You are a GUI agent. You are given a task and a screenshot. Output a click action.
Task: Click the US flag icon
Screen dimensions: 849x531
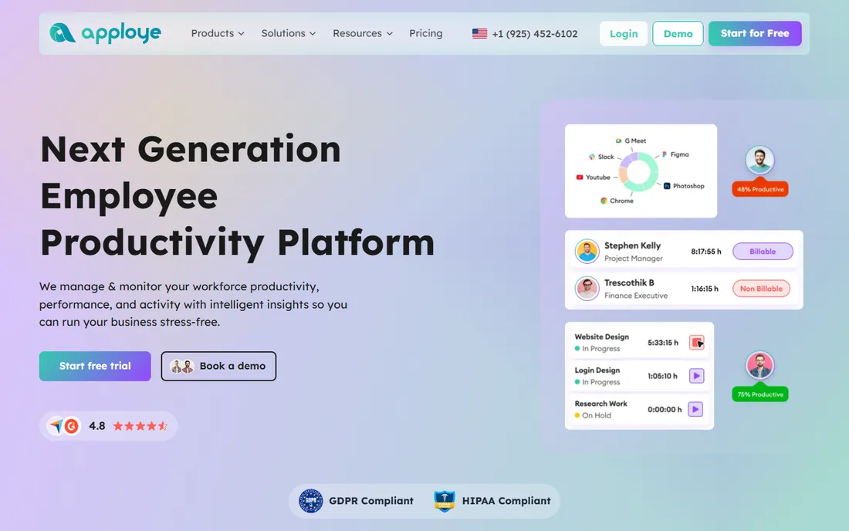[479, 33]
